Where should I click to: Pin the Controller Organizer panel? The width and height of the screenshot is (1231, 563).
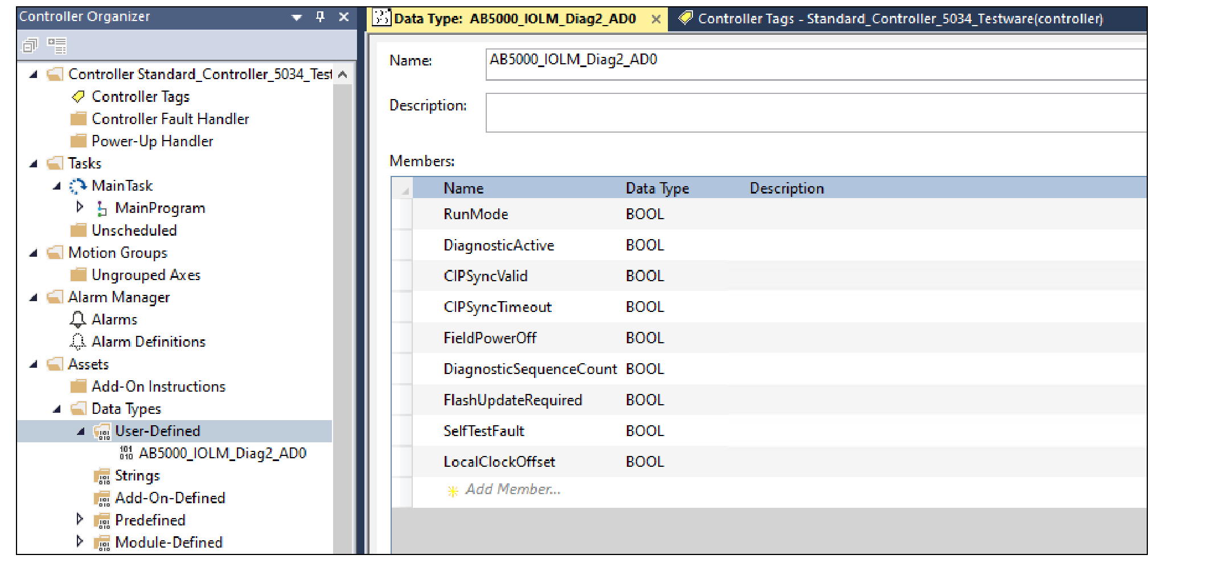[321, 17]
